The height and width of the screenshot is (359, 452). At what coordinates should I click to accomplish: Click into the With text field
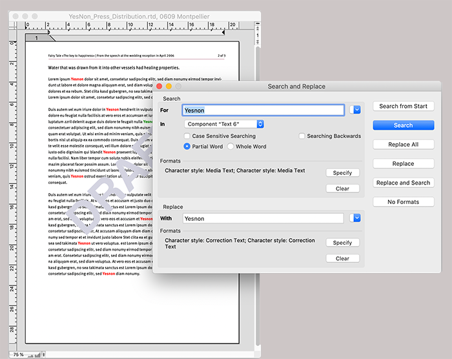point(263,218)
